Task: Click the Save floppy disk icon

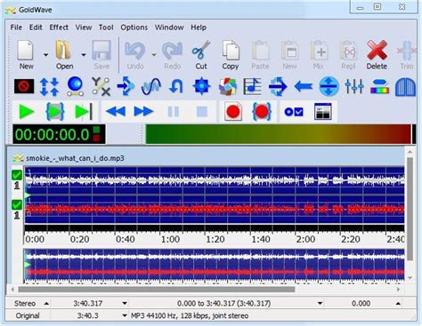Action: coord(101,55)
